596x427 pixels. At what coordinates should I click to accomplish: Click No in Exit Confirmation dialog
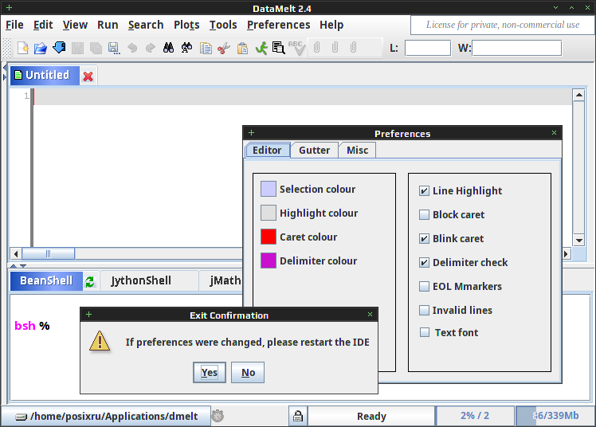coord(248,372)
